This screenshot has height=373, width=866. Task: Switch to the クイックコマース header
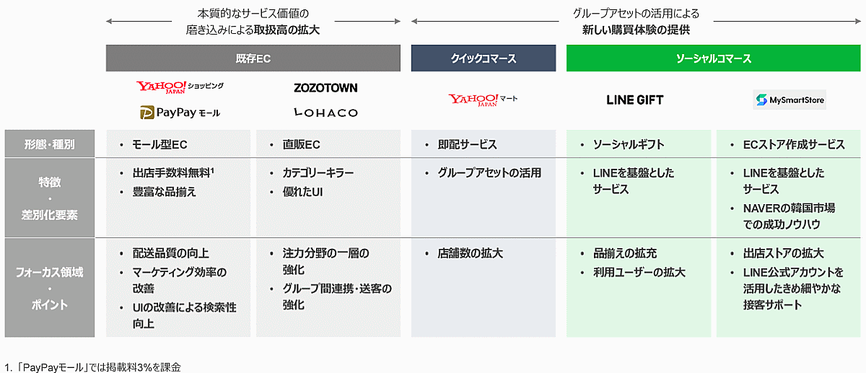[483, 58]
